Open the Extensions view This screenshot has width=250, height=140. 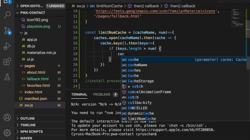(x=7, y=61)
